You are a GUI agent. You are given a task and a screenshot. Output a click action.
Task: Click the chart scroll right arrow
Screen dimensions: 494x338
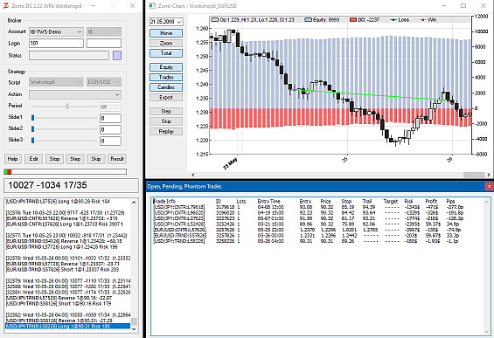tap(489, 175)
